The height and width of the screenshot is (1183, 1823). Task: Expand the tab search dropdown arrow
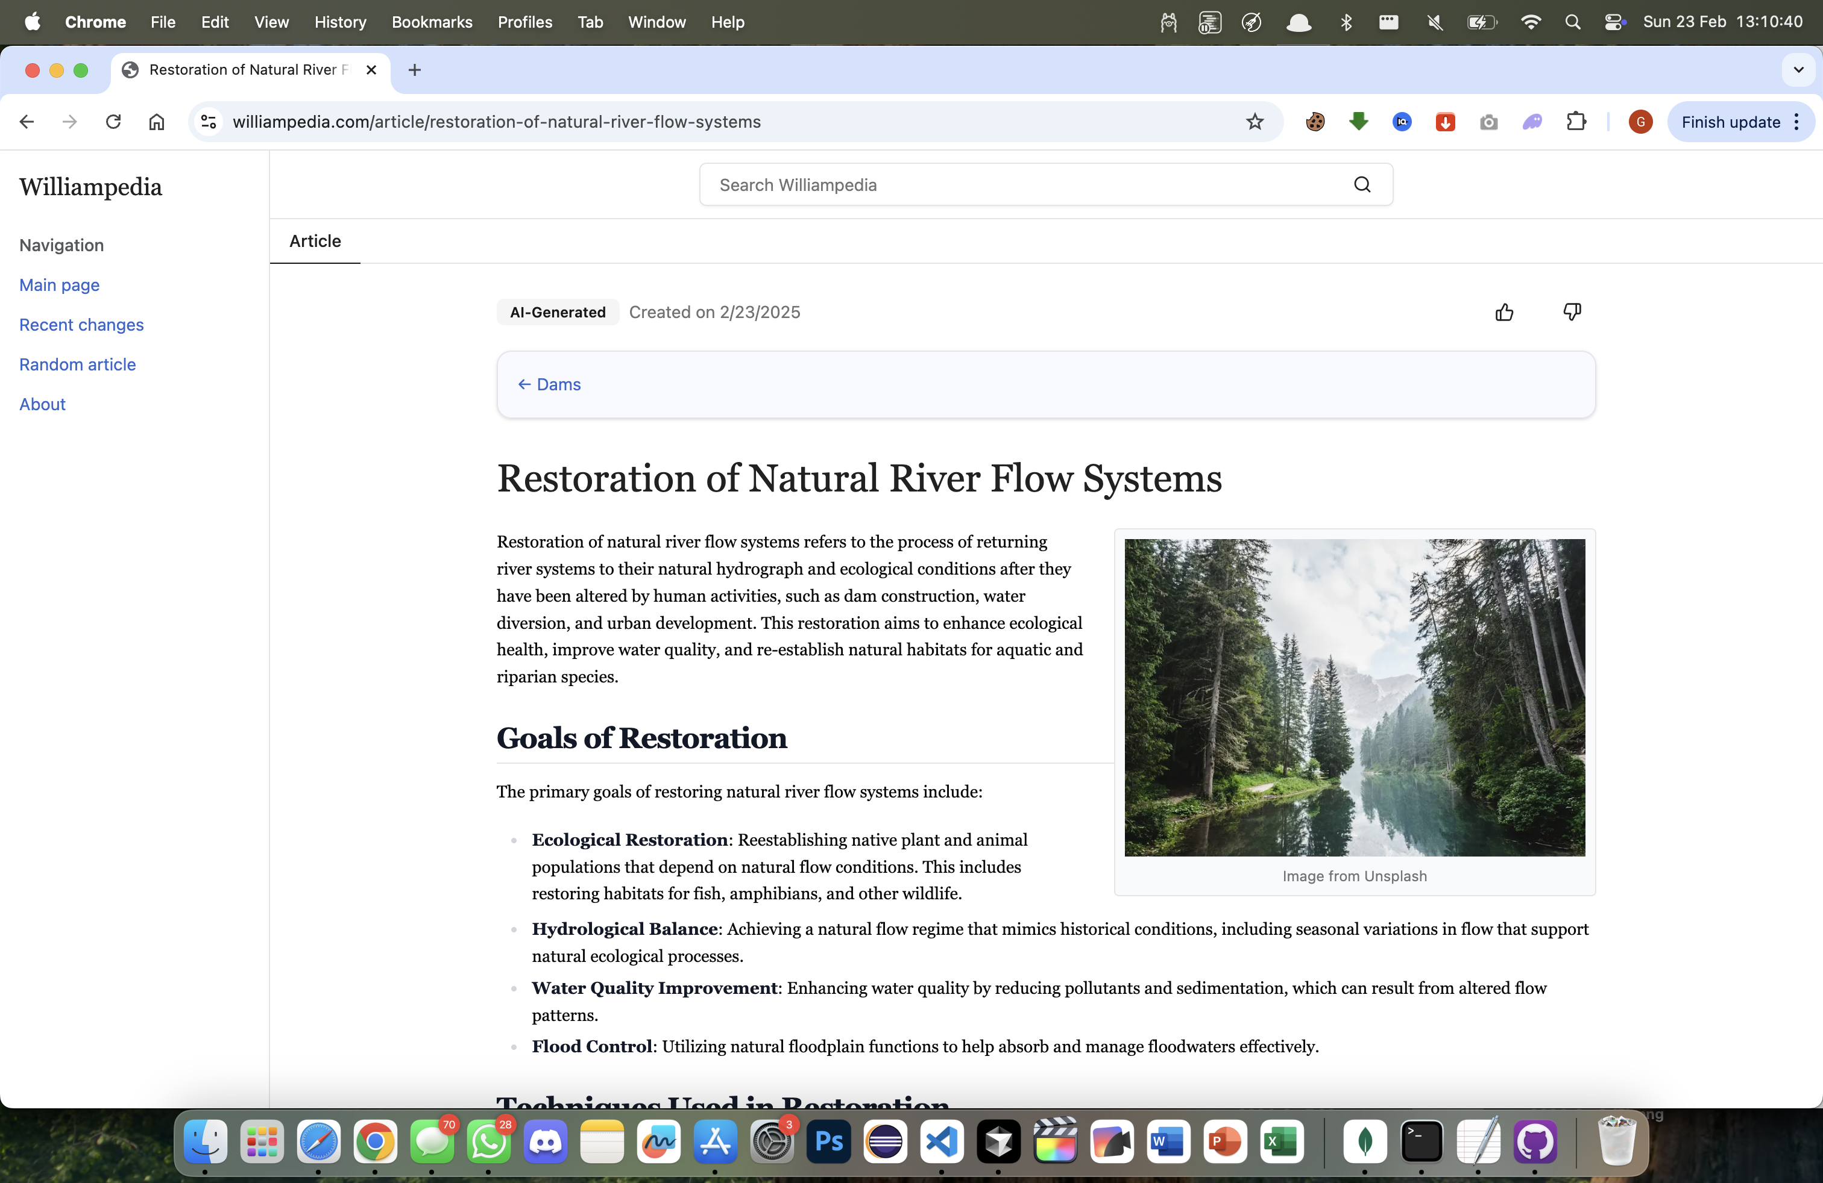[1798, 70]
